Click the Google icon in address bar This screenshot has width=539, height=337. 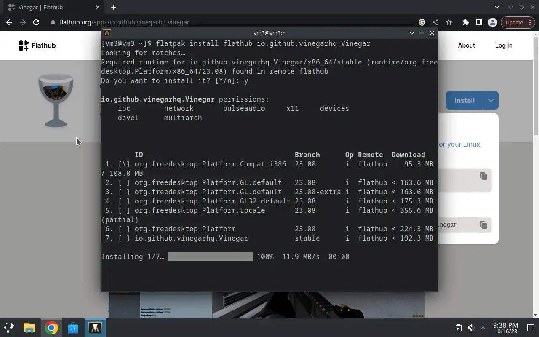[x=422, y=22]
